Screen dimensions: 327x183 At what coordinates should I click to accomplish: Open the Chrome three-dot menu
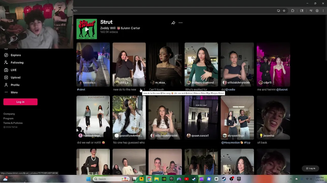tap(323, 11)
